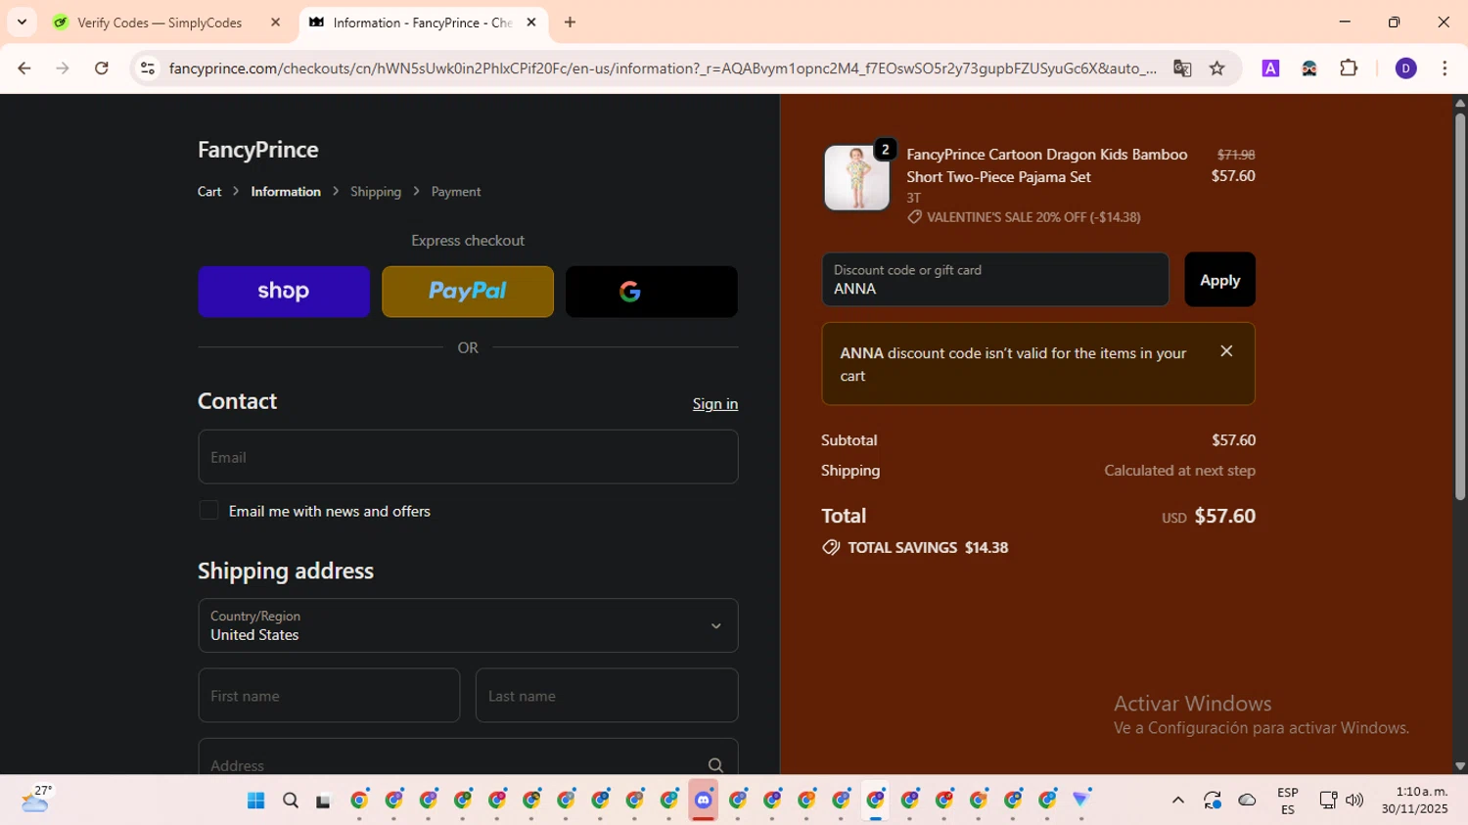Click the Total Savings tag icon
This screenshot has height=825, width=1468.
(831, 548)
